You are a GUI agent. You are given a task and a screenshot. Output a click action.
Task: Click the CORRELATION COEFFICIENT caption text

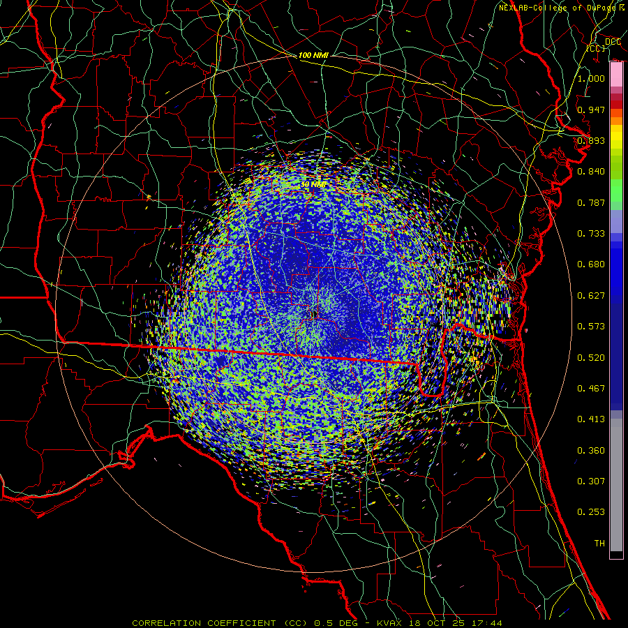click(204, 623)
